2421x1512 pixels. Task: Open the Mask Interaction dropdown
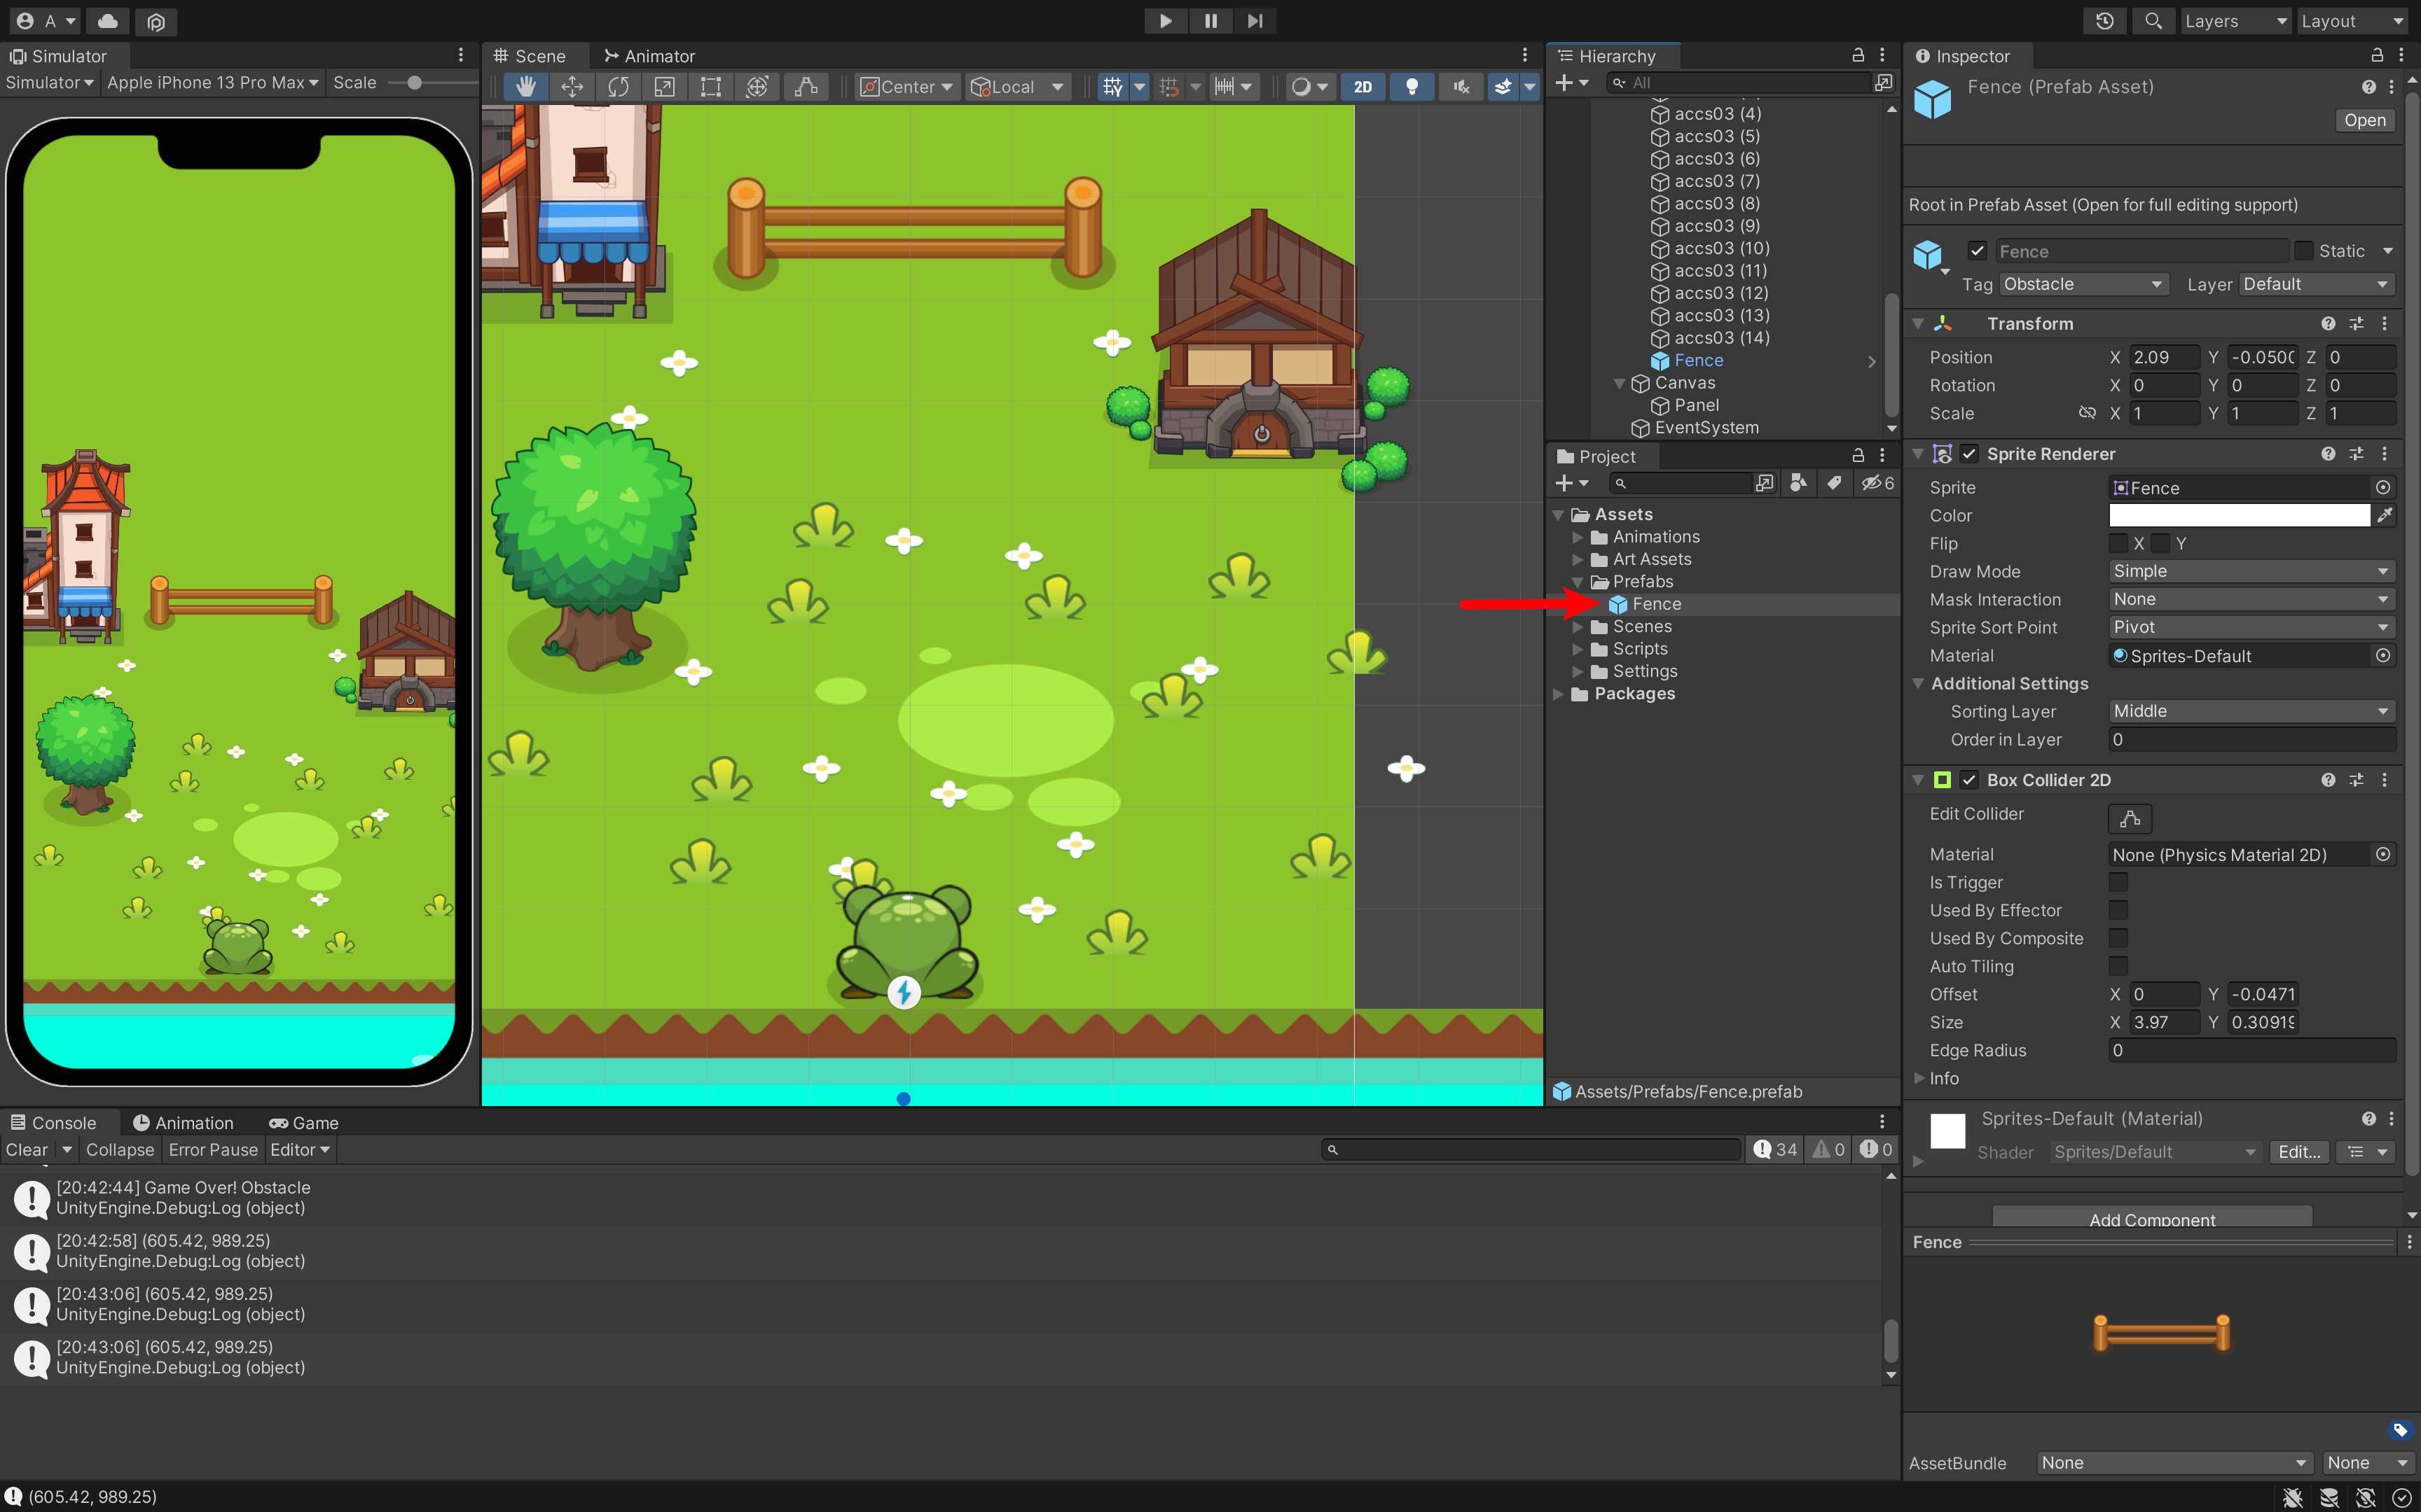pos(2251,599)
